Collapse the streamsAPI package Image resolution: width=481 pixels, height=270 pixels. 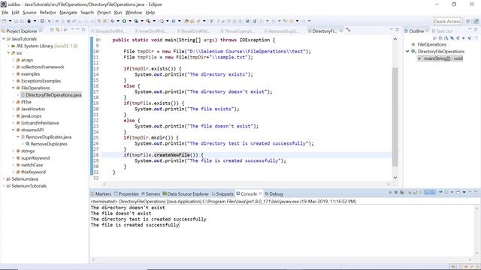[x=14, y=130]
